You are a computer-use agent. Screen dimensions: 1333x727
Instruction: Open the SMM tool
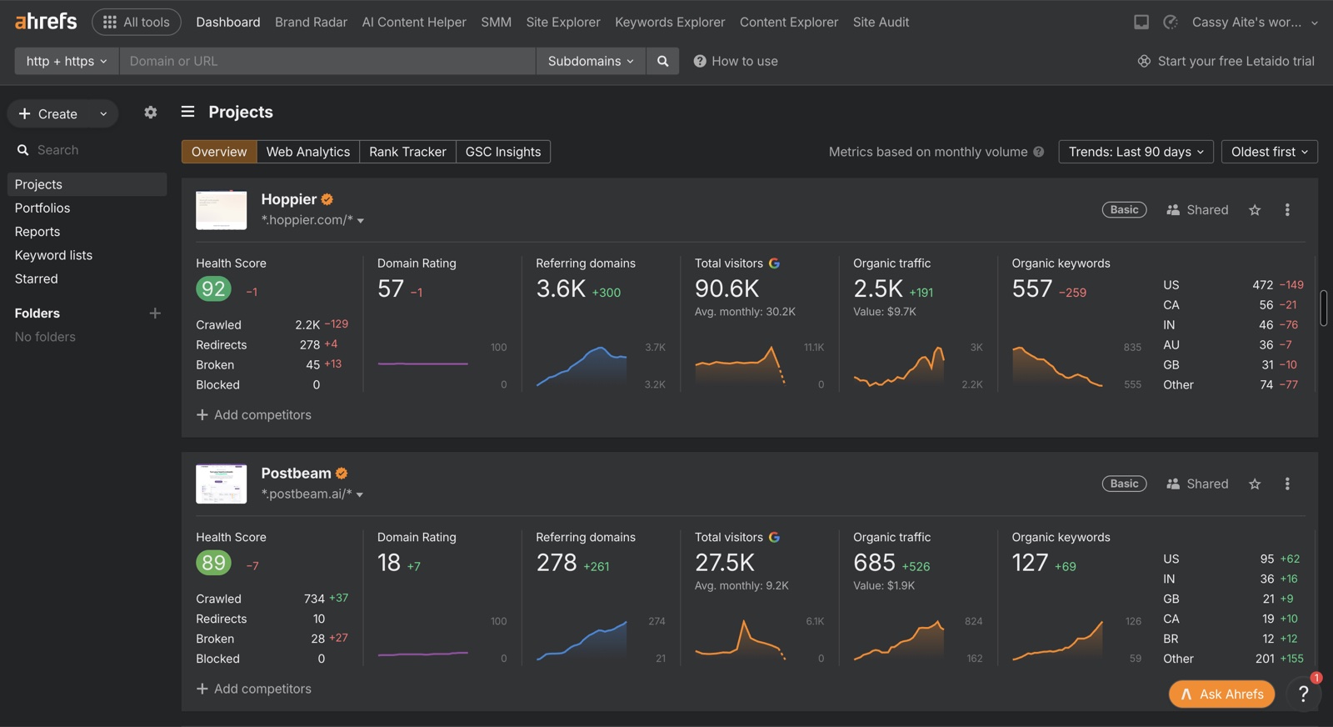[x=496, y=22]
